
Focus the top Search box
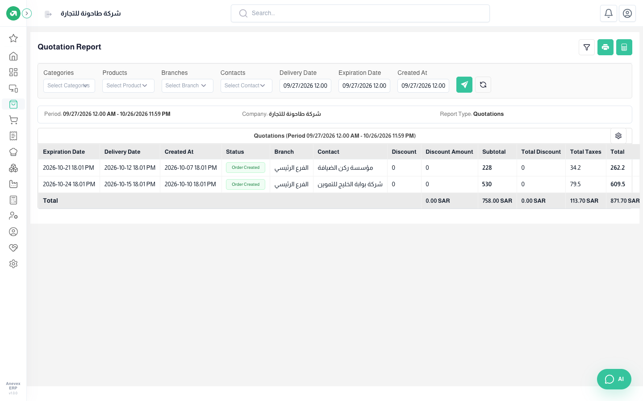coord(360,13)
